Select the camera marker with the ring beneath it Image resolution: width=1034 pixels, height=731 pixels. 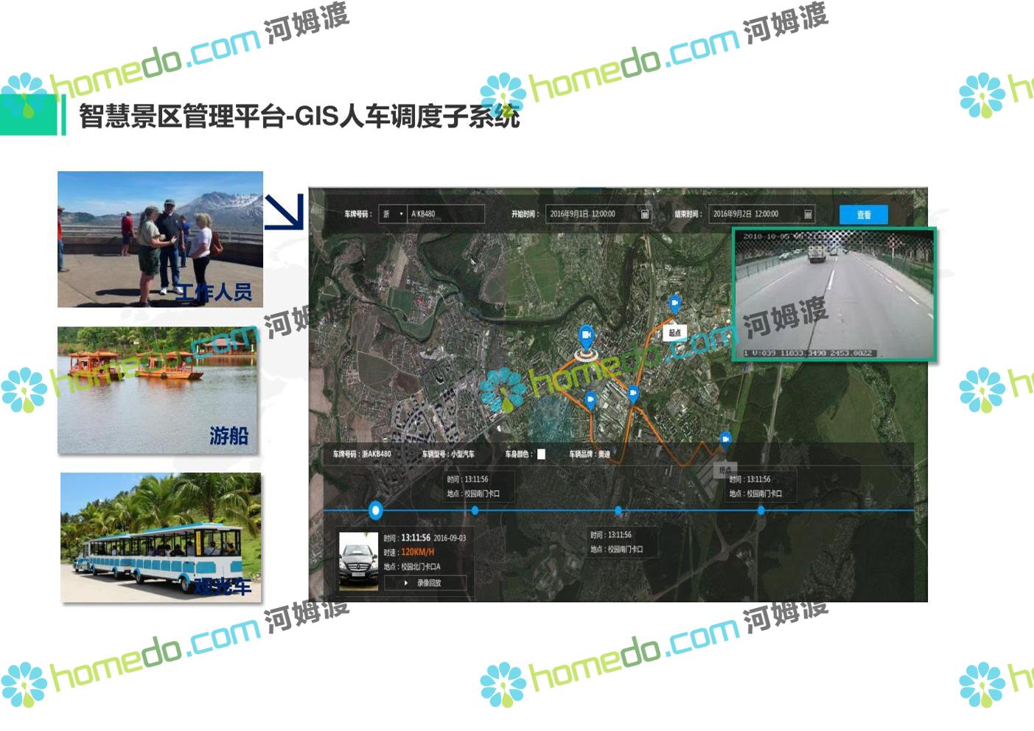587,337
